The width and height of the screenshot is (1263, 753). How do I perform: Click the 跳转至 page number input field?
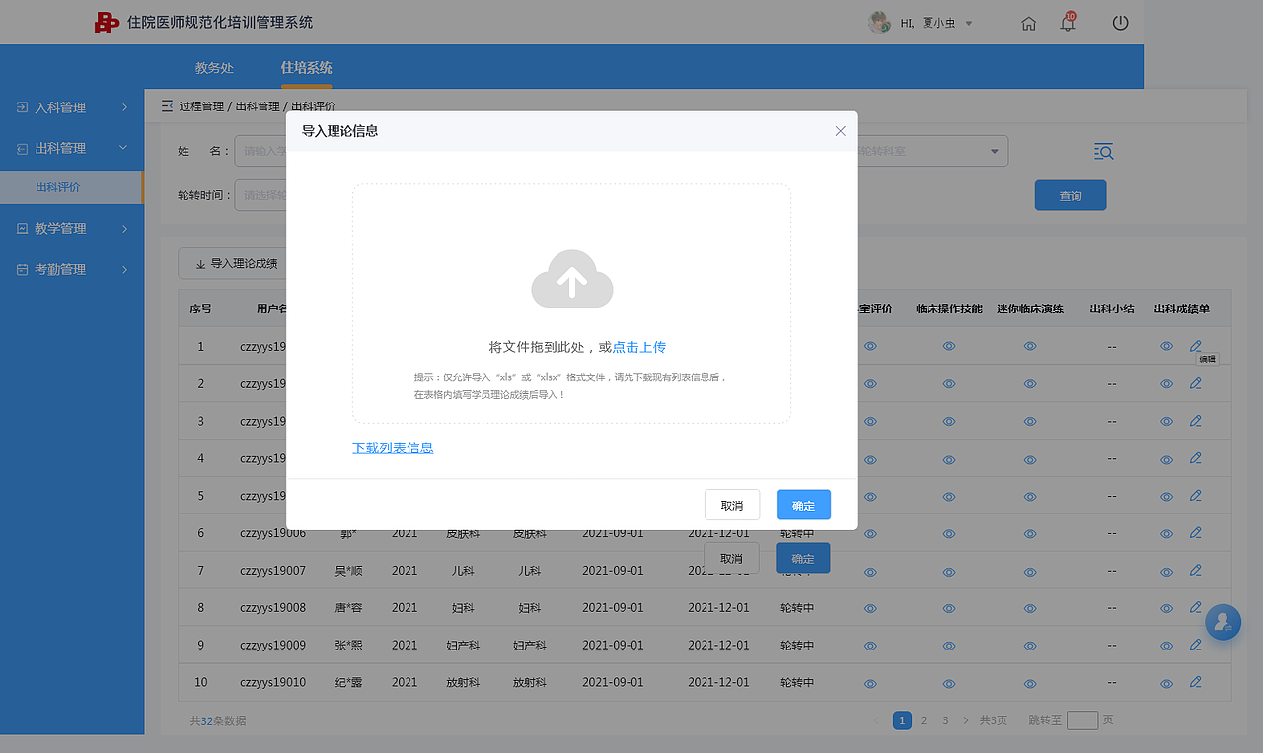pos(1080,720)
